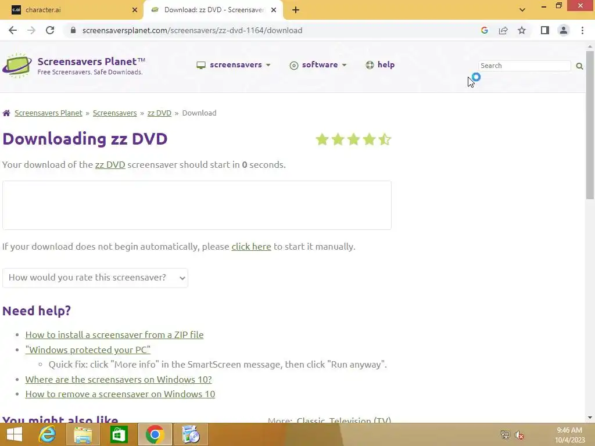Click the magnifier search icon
This screenshot has height=446, width=595.
579,66
